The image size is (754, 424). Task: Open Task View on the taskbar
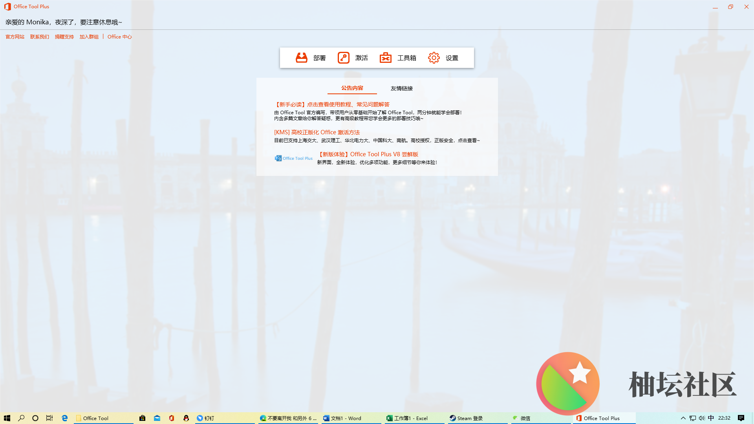[x=49, y=418]
